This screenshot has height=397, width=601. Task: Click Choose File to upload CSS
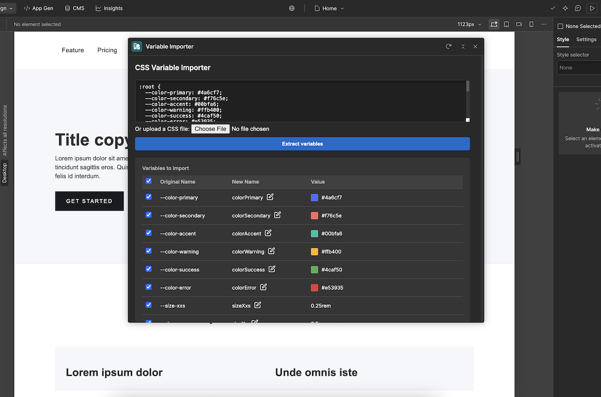(x=210, y=129)
